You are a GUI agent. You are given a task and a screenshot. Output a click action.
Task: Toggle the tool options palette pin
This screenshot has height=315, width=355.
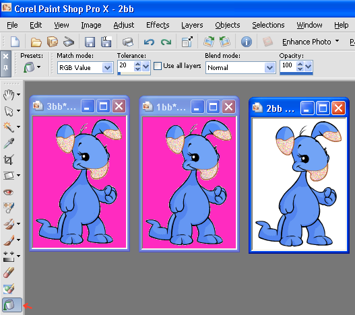point(5,67)
